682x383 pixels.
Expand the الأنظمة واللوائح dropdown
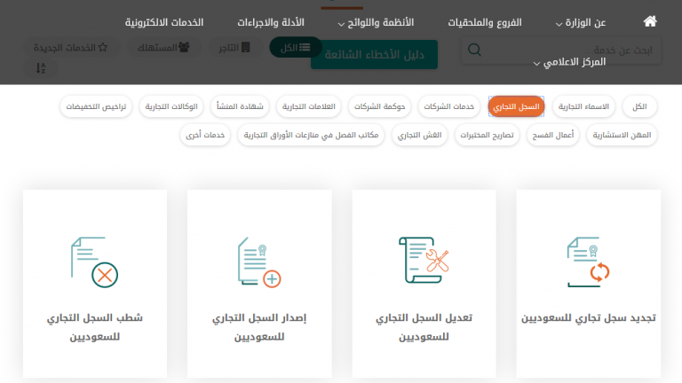click(x=376, y=22)
